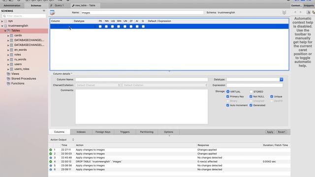Uncheck the Not NULL checkbox

tap(251, 96)
